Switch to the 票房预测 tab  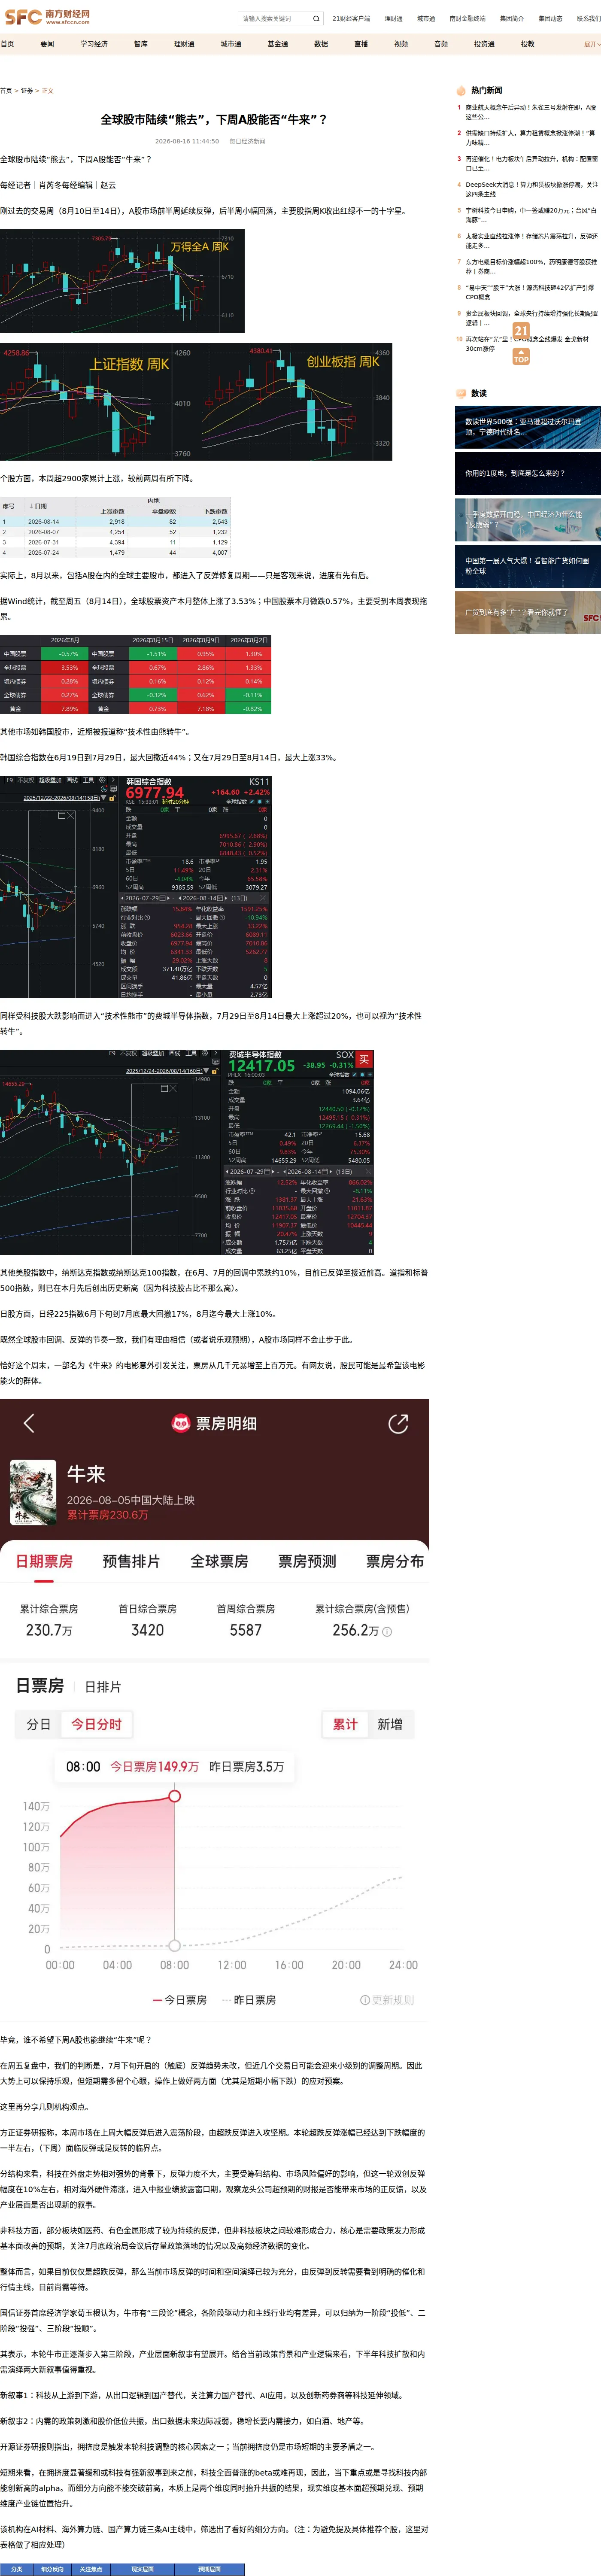(x=307, y=1561)
